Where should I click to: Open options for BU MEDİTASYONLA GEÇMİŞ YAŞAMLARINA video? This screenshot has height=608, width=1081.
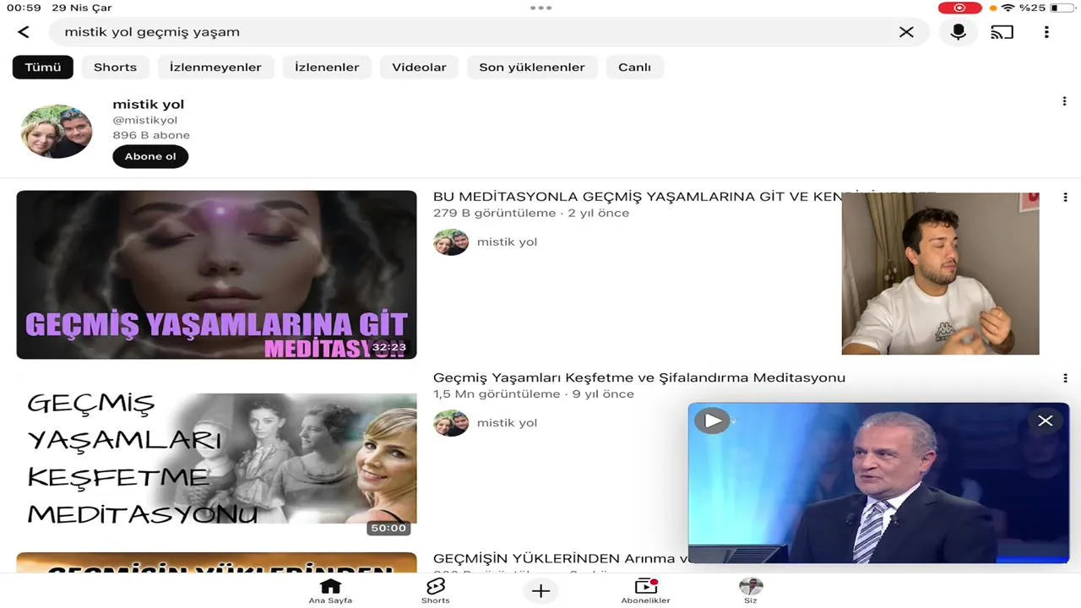(x=1065, y=197)
